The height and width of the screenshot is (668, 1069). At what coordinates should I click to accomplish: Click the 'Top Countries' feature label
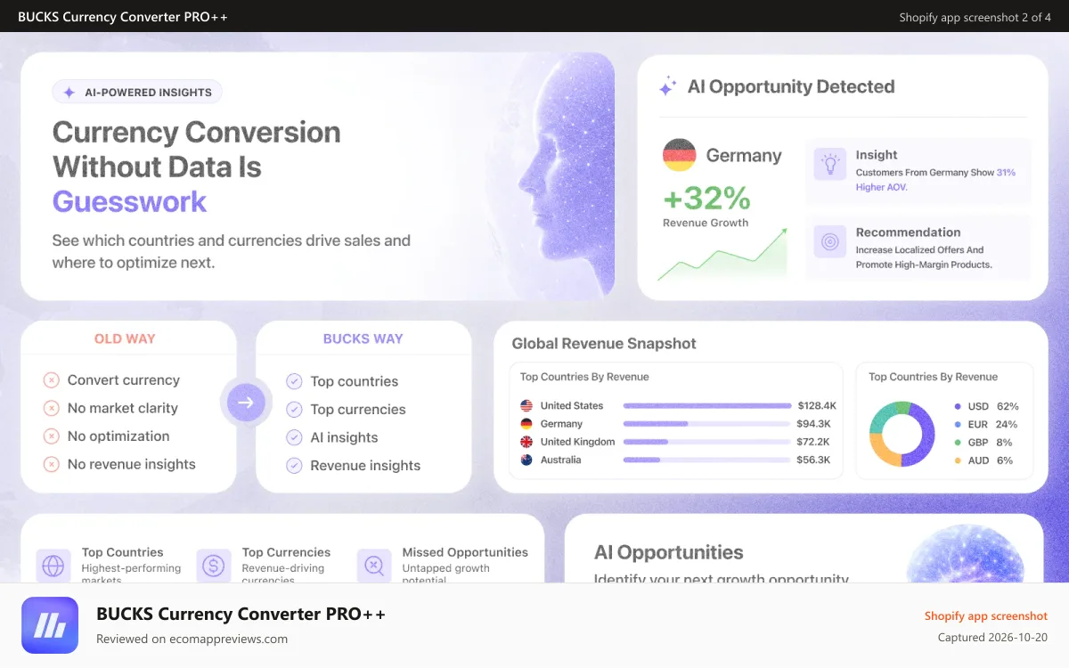click(x=123, y=552)
